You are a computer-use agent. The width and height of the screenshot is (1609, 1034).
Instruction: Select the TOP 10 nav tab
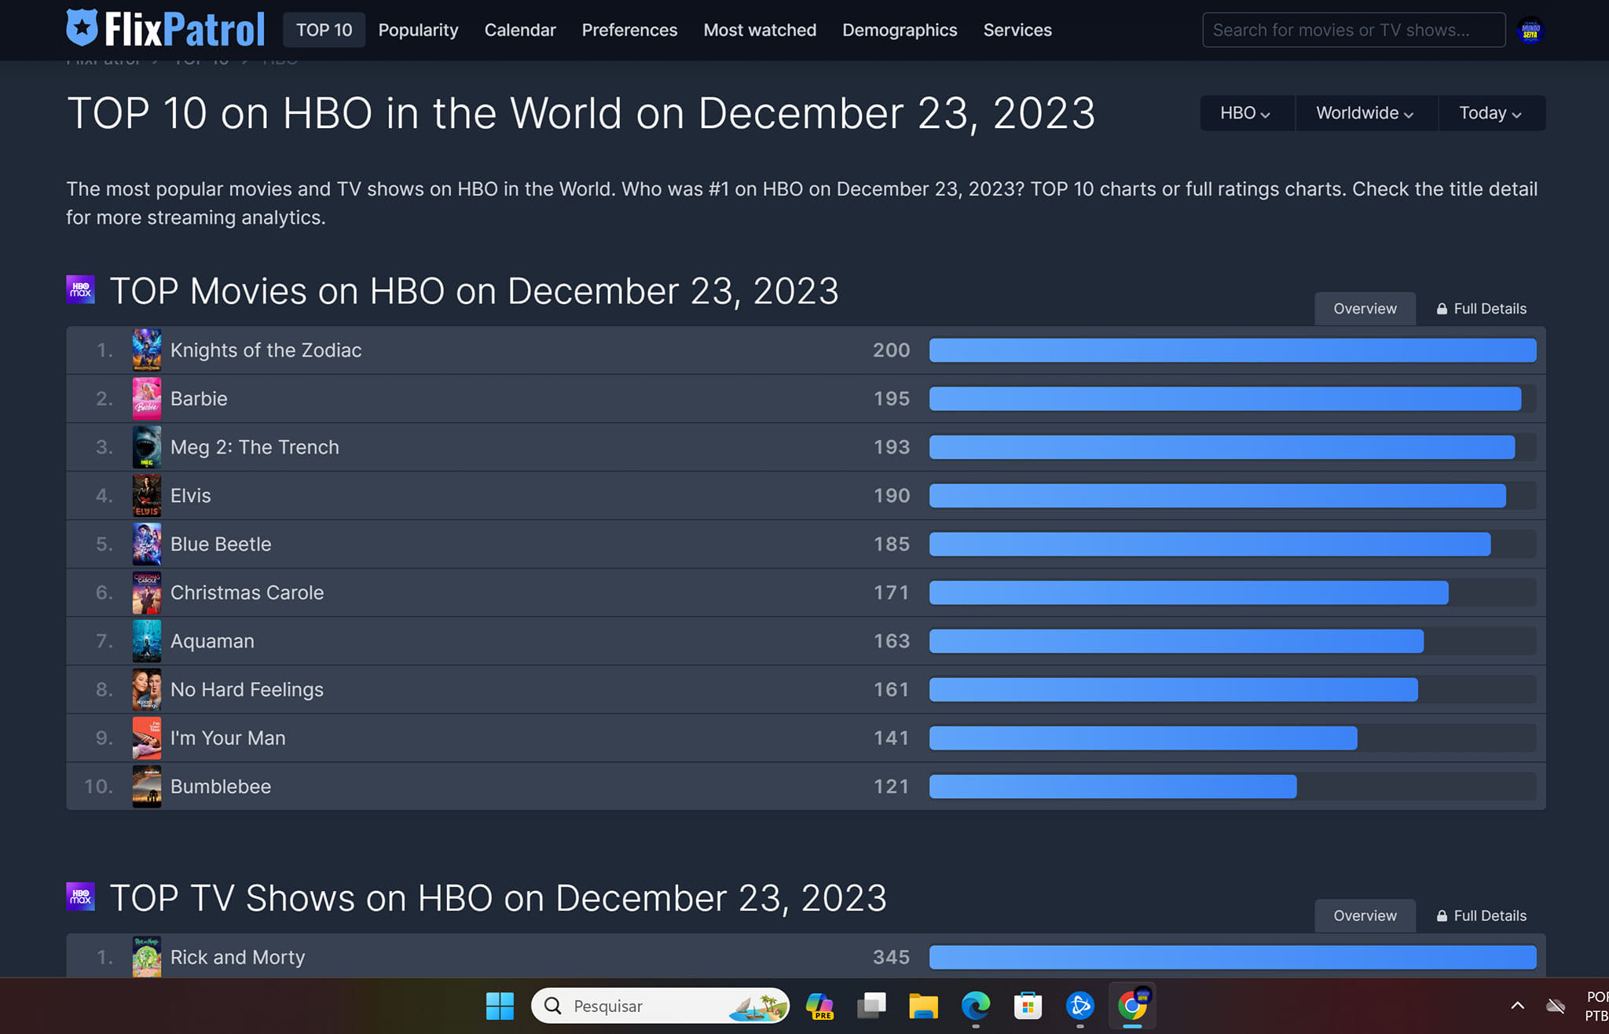(x=324, y=30)
